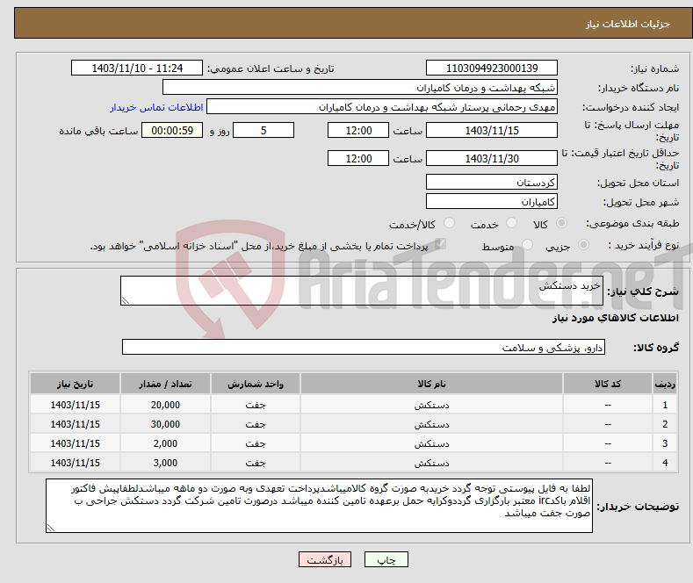Click quantity 2,000 in row 3
Image resolution: width=693 pixels, height=583 pixels.
[165, 443]
